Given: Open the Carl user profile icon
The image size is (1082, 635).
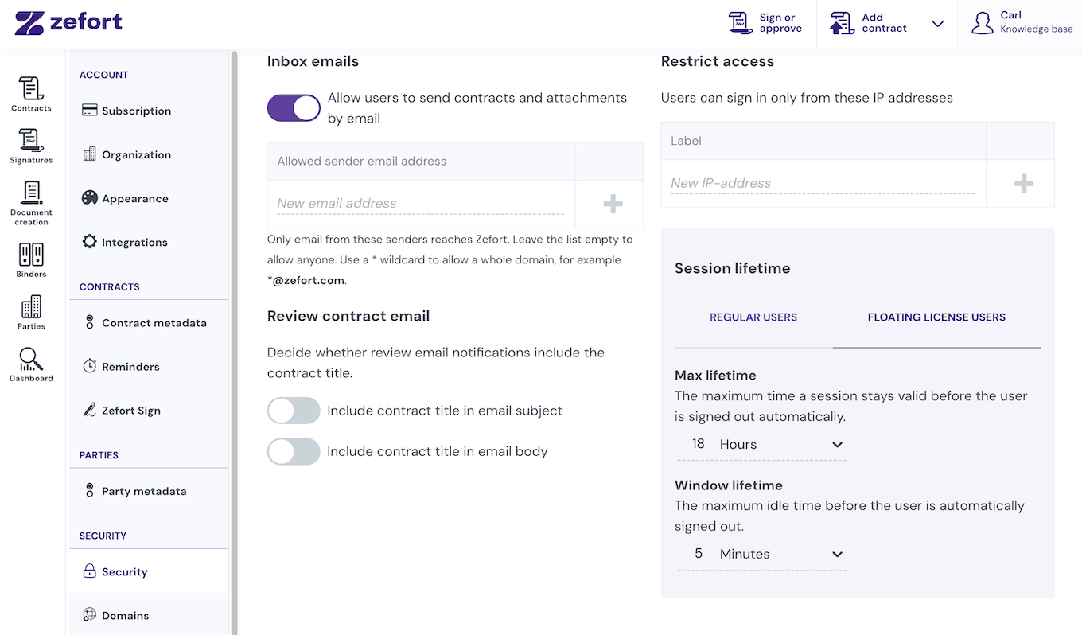Looking at the screenshot, I should click(x=983, y=23).
